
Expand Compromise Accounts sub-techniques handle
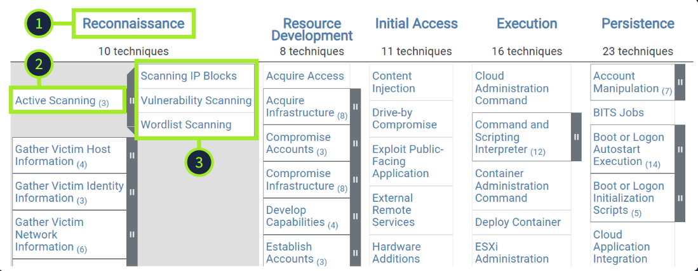(x=355, y=143)
